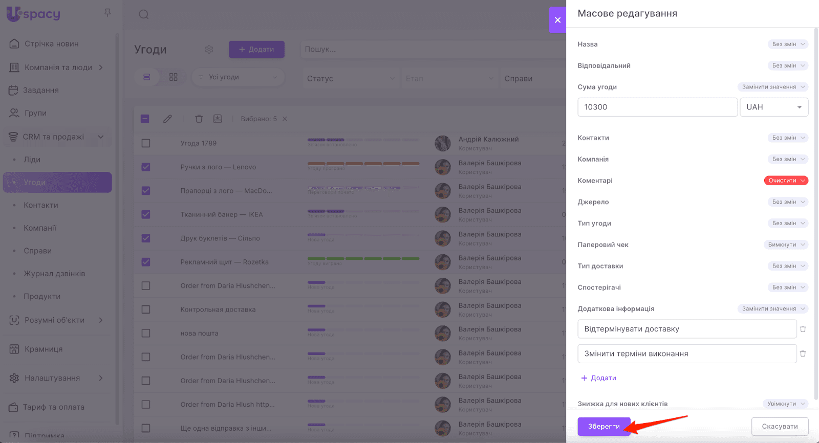The height and width of the screenshot is (443, 819).
Task: Click the Скасувати cancel button
Action: 779,426
